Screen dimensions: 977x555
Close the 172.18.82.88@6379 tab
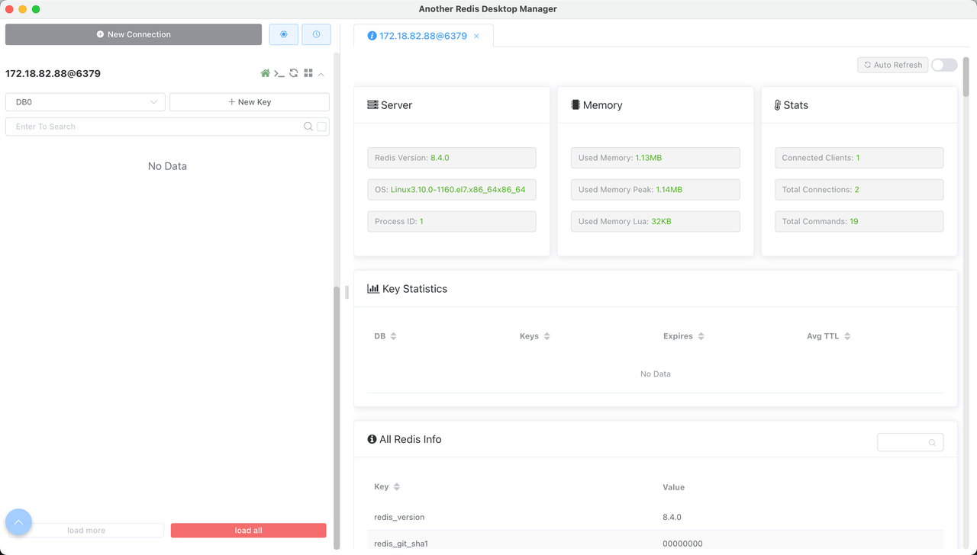tap(477, 37)
